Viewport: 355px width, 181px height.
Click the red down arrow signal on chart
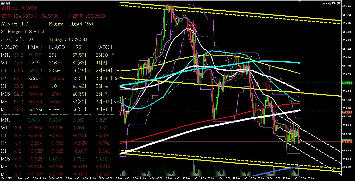pos(267,86)
